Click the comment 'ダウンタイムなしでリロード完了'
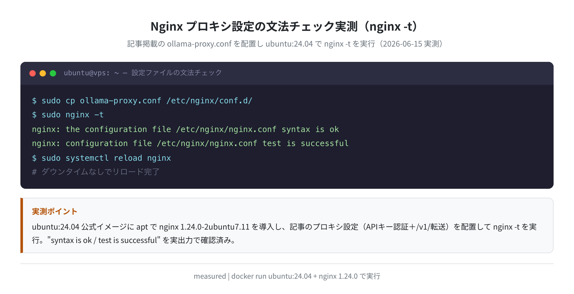 coord(96,172)
